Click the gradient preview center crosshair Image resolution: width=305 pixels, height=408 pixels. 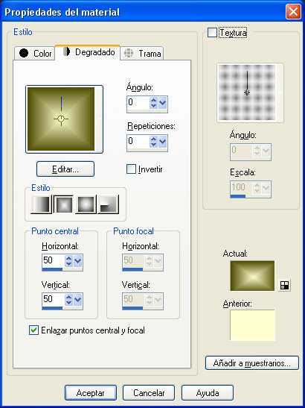[x=61, y=119]
